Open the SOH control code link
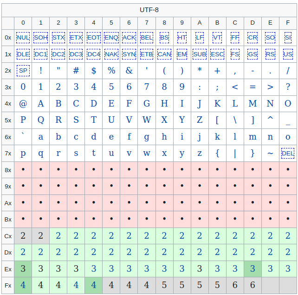Screen dimensions: 298x295 [x=41, y=38]
